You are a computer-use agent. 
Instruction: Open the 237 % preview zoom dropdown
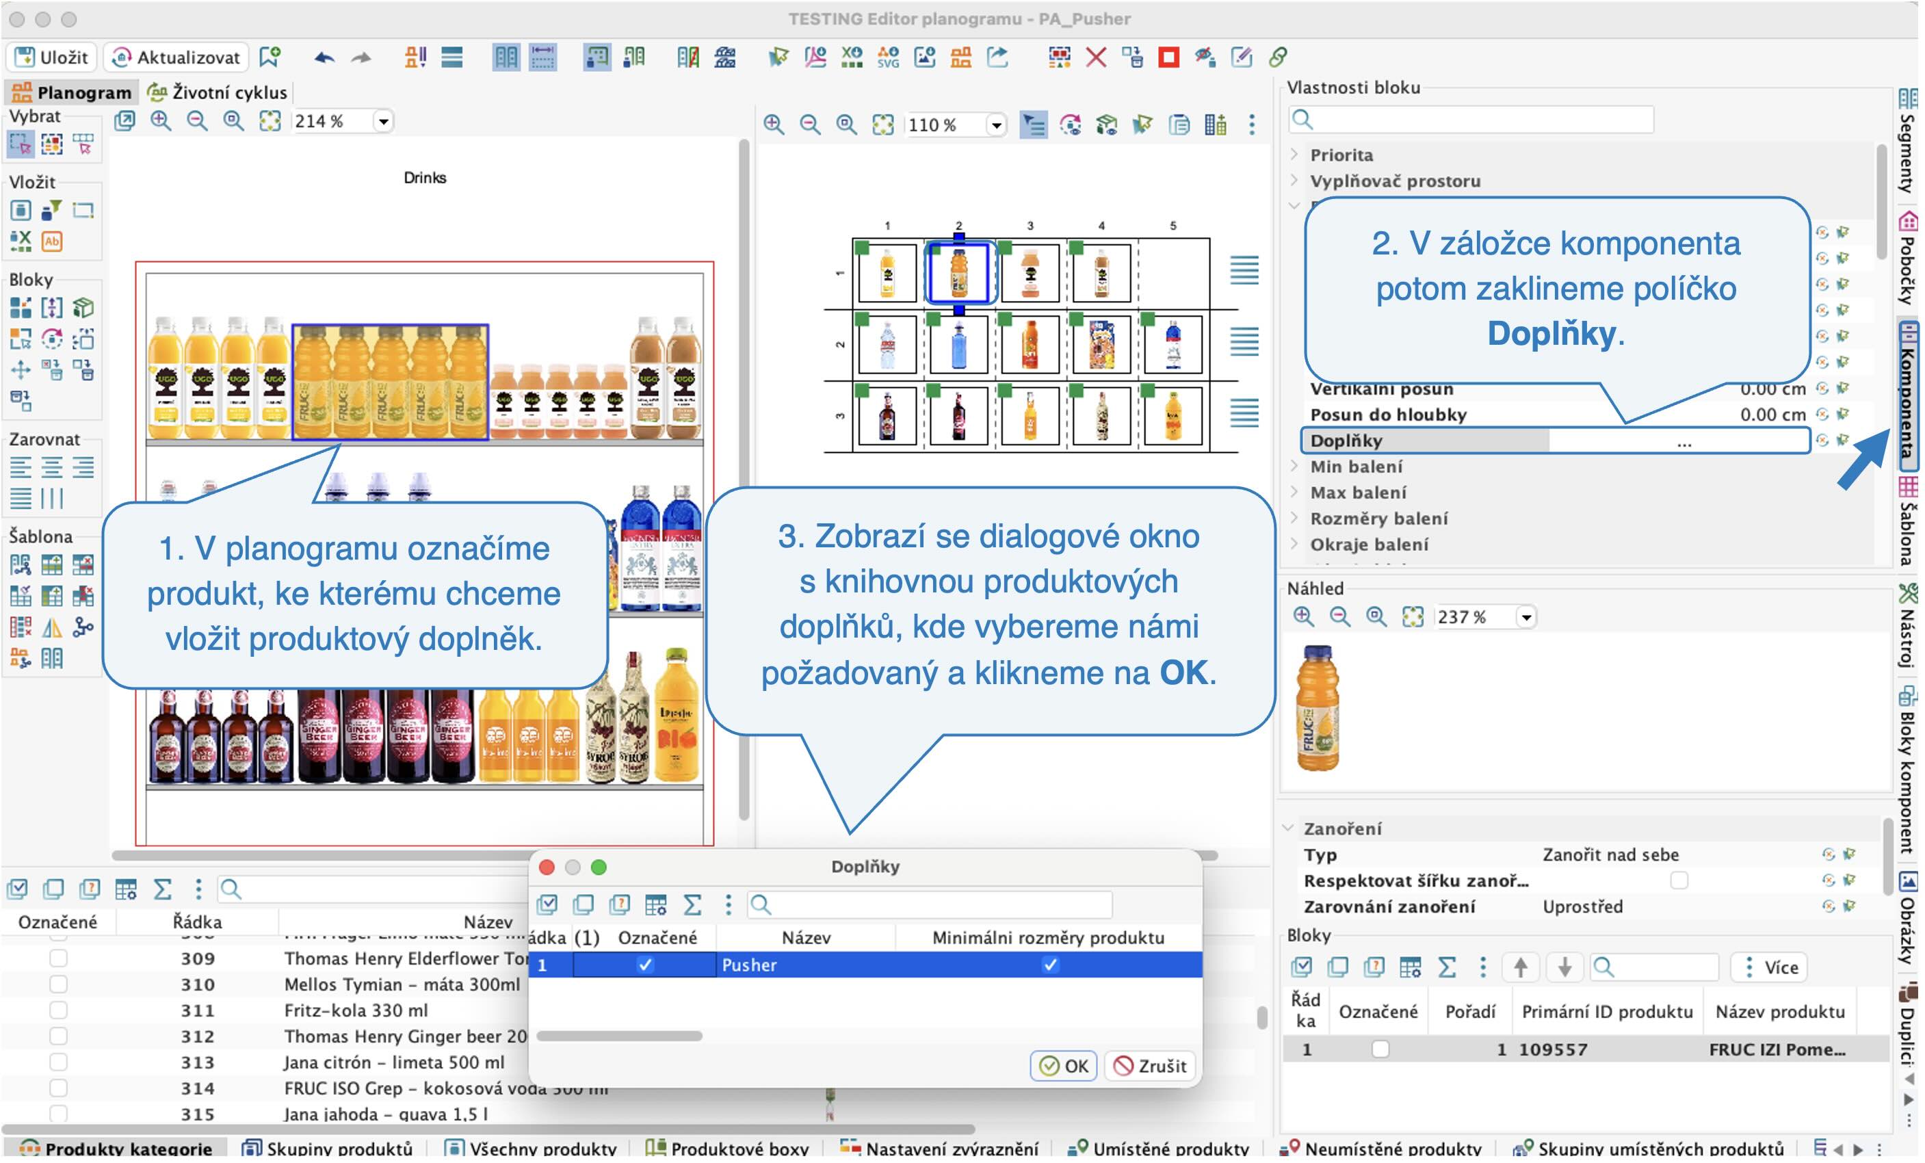pos(1527,616)
